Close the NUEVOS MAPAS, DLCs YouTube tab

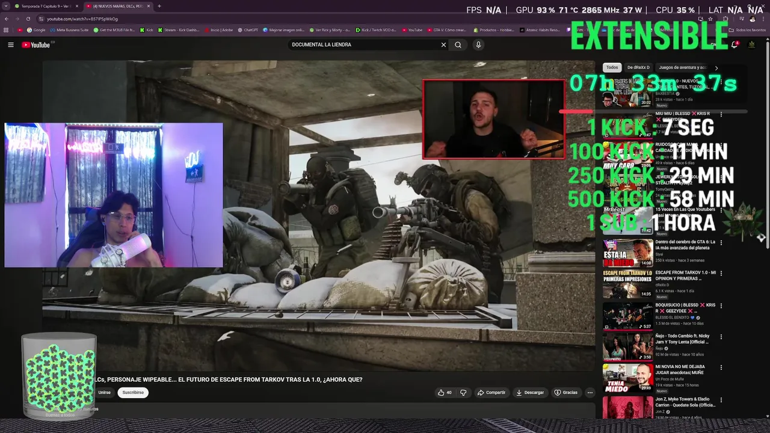[149, 6]
